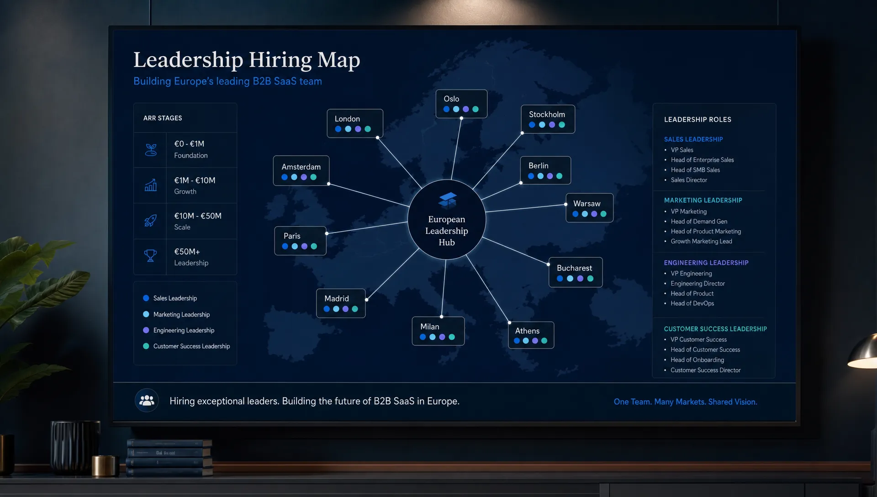Select the Amsterdam city label

point(301,167)
